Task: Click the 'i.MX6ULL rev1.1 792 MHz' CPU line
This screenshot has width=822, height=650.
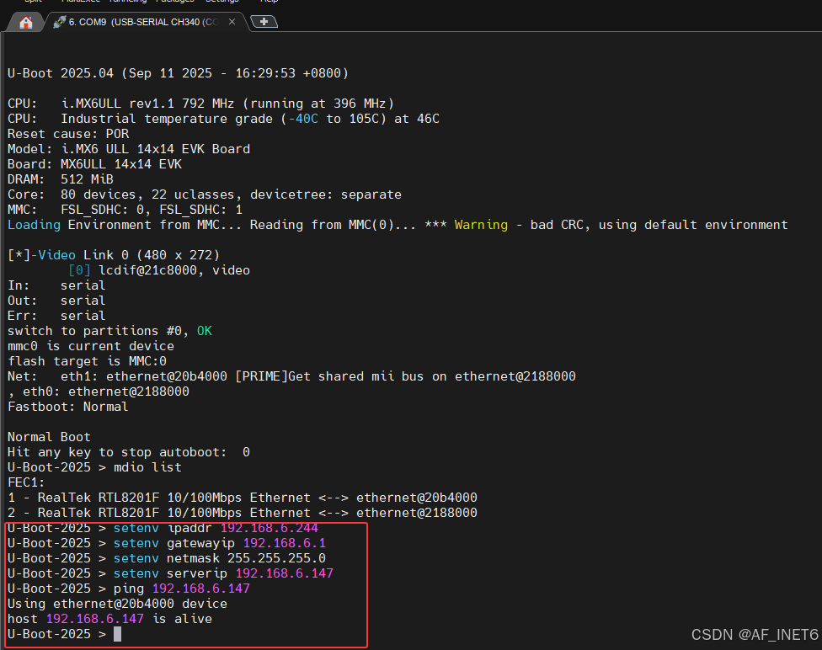Action: [x=200, y=104]
